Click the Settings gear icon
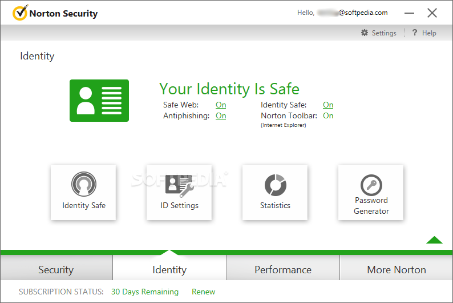 point(365,33)
